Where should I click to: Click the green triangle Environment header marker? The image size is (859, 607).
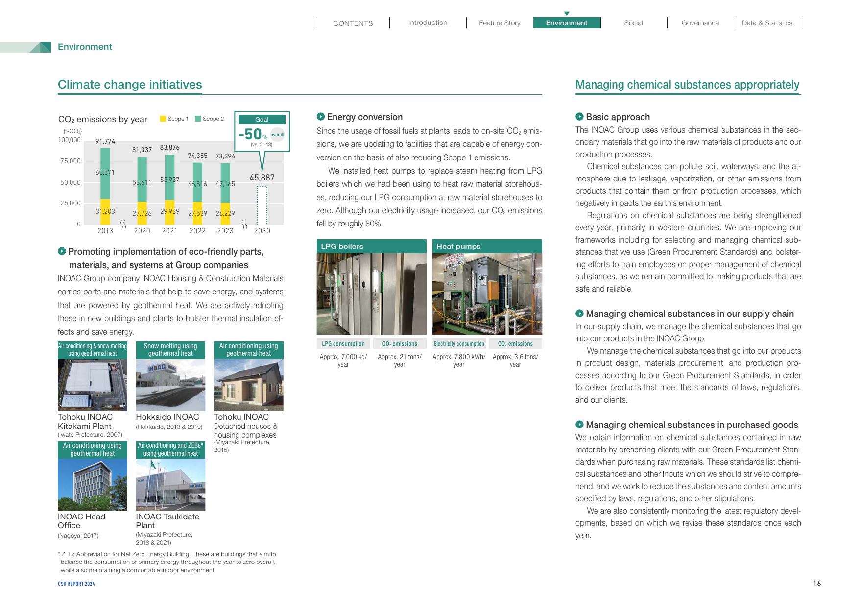pyautogui.click(x=40, y=47)
